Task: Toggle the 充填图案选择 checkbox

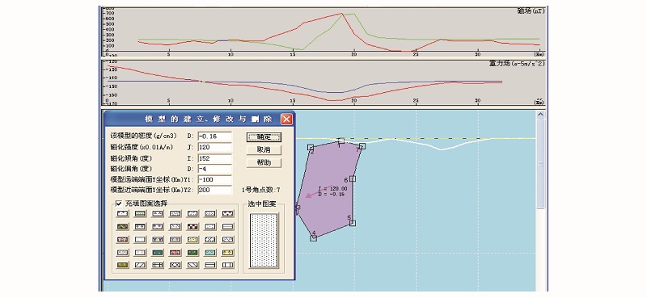Action: [x=119, y=204]
